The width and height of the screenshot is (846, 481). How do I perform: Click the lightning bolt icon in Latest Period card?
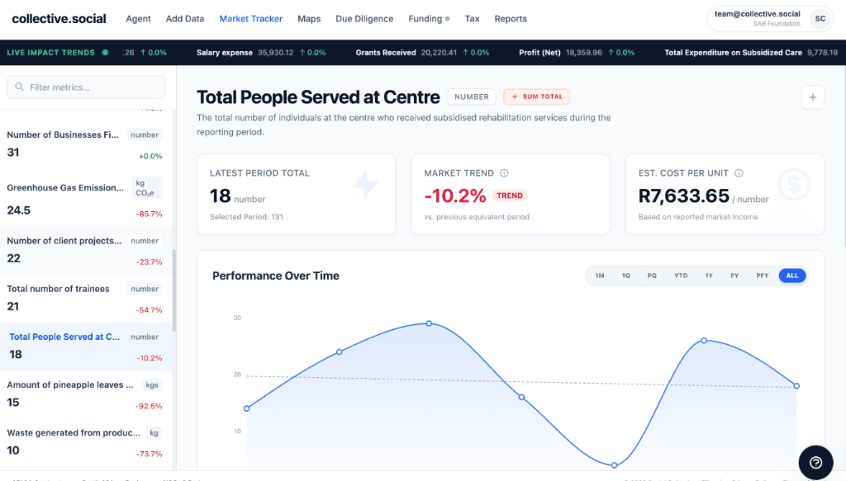point(366,184)
